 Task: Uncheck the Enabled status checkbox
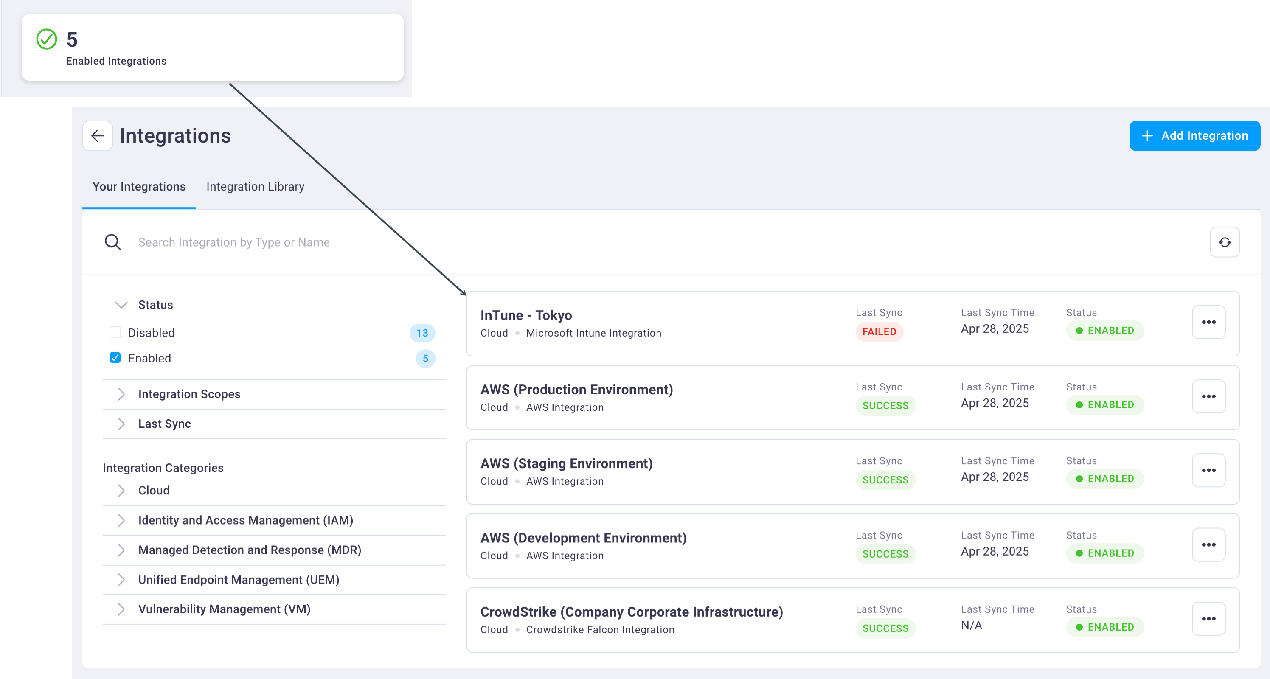[x=115, y=358]
